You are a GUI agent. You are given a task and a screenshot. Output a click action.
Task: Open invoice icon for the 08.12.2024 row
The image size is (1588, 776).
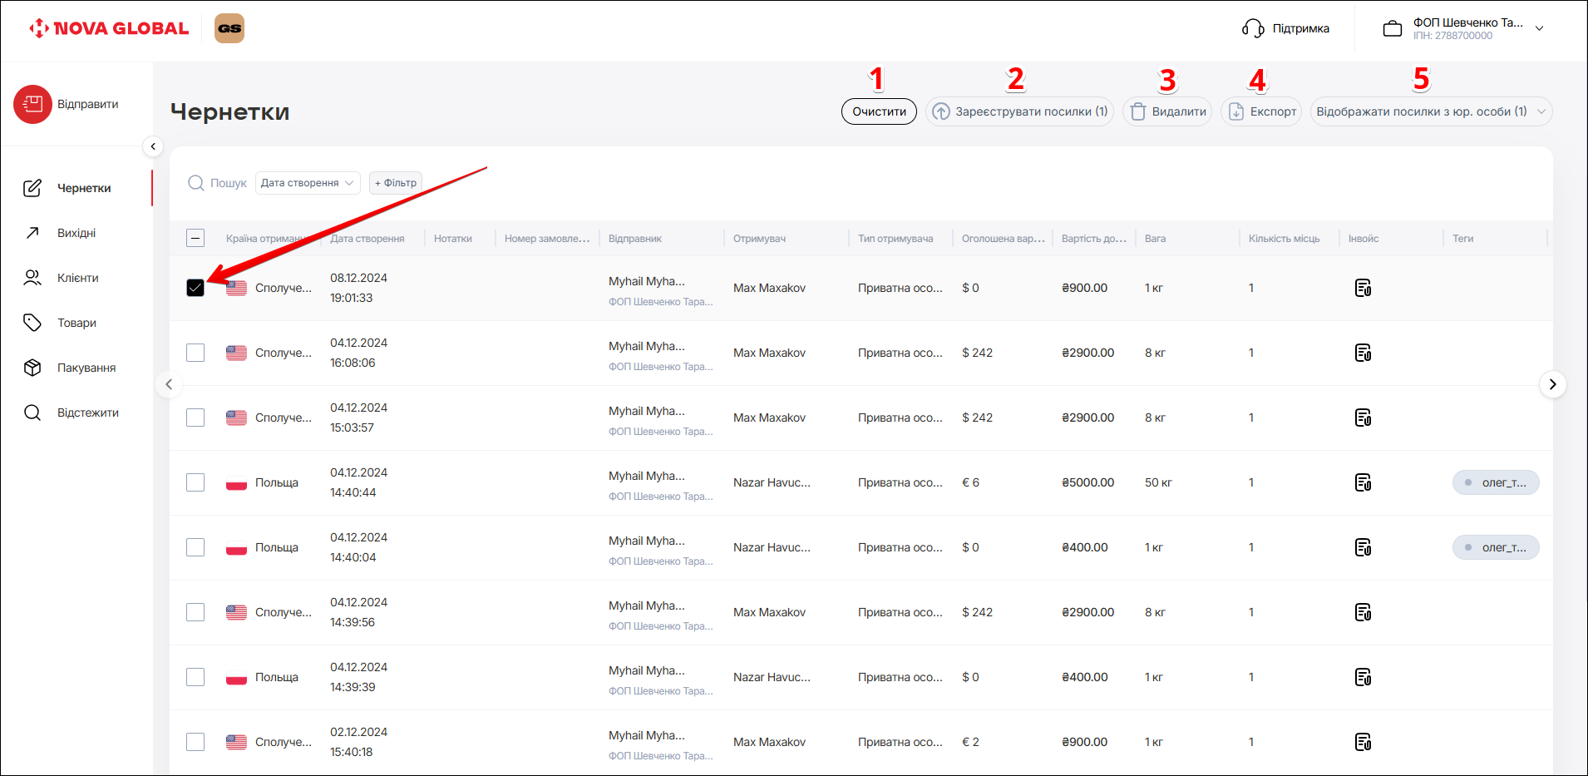pyautogui.click(x=1363, y=288)
